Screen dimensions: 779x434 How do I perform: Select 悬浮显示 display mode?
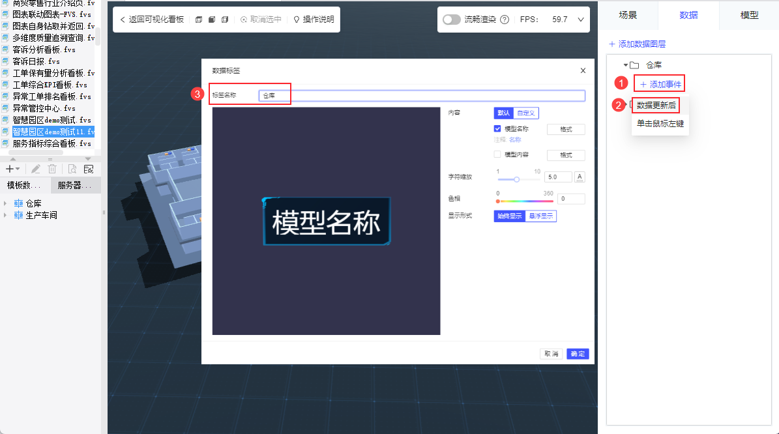click(541, 216)
